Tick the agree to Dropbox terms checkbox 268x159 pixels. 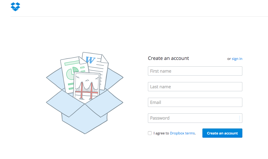tap(150, 133)
